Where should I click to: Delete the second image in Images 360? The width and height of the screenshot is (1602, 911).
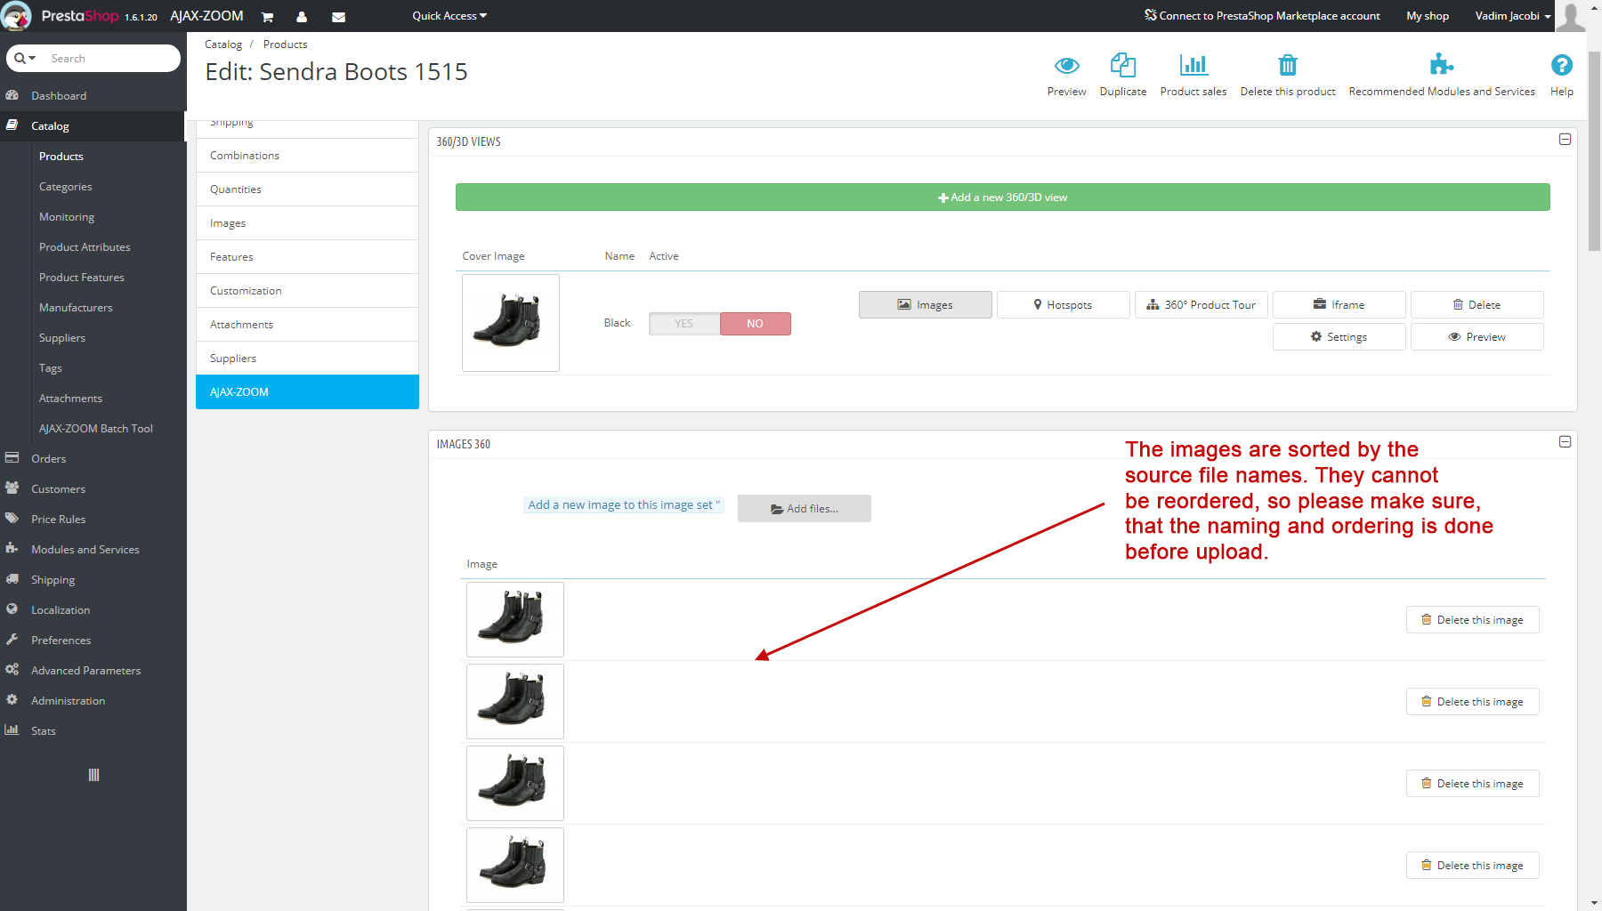pyautogui.click(x=1472, y=701)
